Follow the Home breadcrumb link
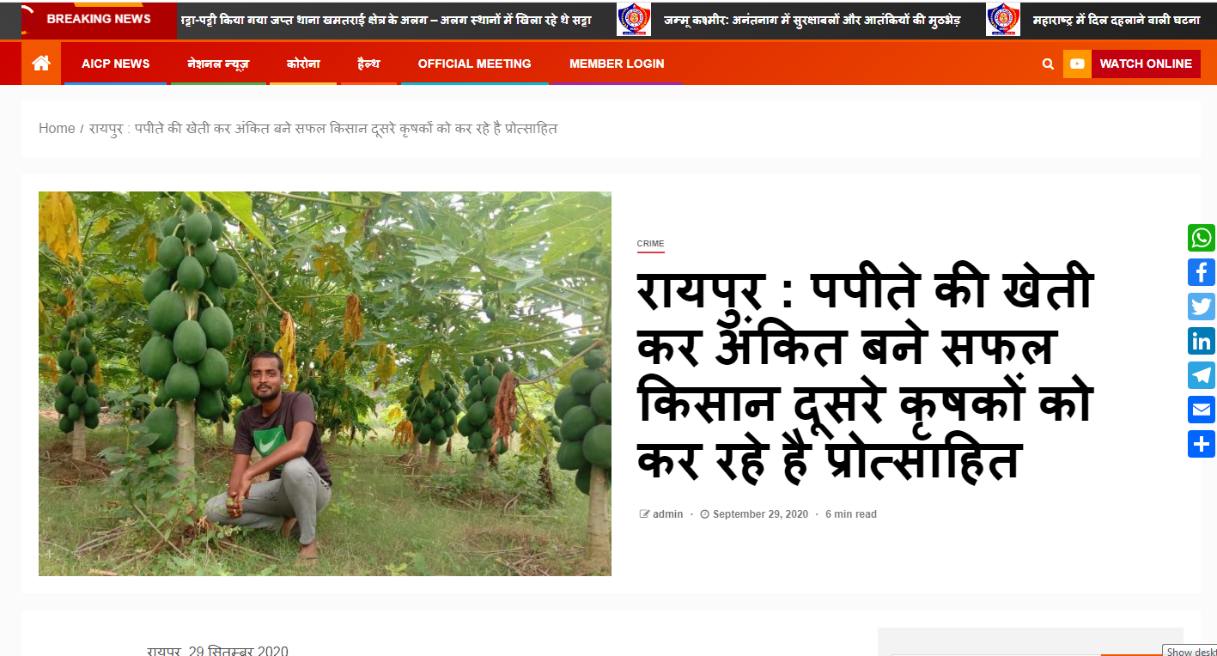Viewport: 1217px width, 656px height. tap(57, 129)
